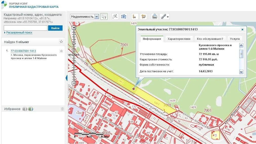The height and width of the screenshot is (144, 256).
Task: Click the Найти search button
Action: click(55, 28)
